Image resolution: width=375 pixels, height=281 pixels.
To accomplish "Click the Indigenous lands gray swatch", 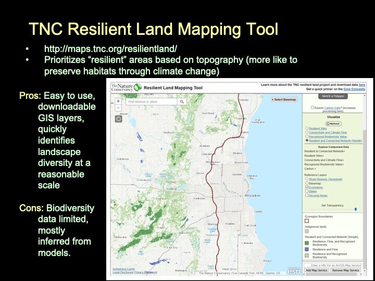I will (x=307, y=231).
